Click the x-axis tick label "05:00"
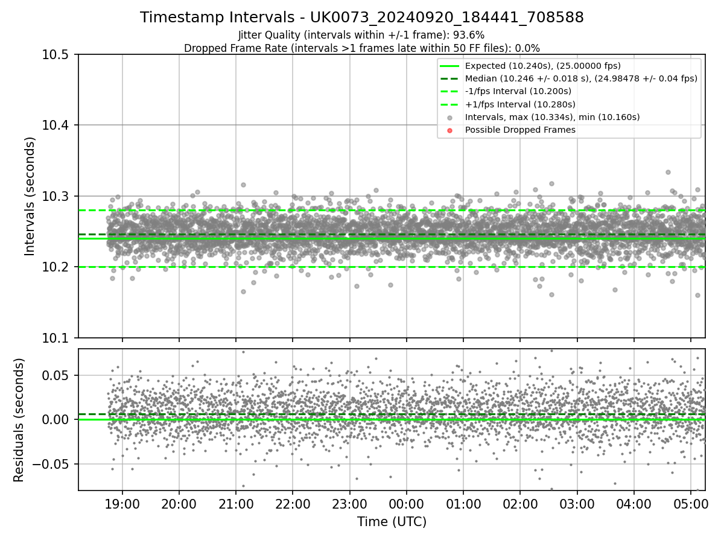724x543 pixels. 690,504
